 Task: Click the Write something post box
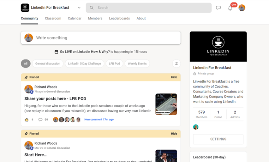[x=101, y=38]
